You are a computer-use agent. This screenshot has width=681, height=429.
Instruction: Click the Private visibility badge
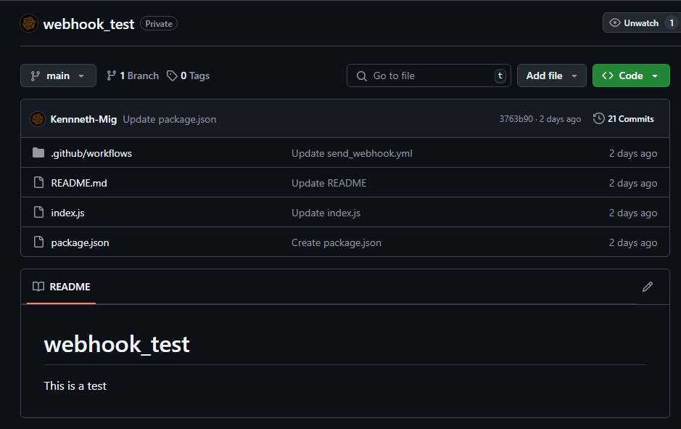tap(159, 23)
